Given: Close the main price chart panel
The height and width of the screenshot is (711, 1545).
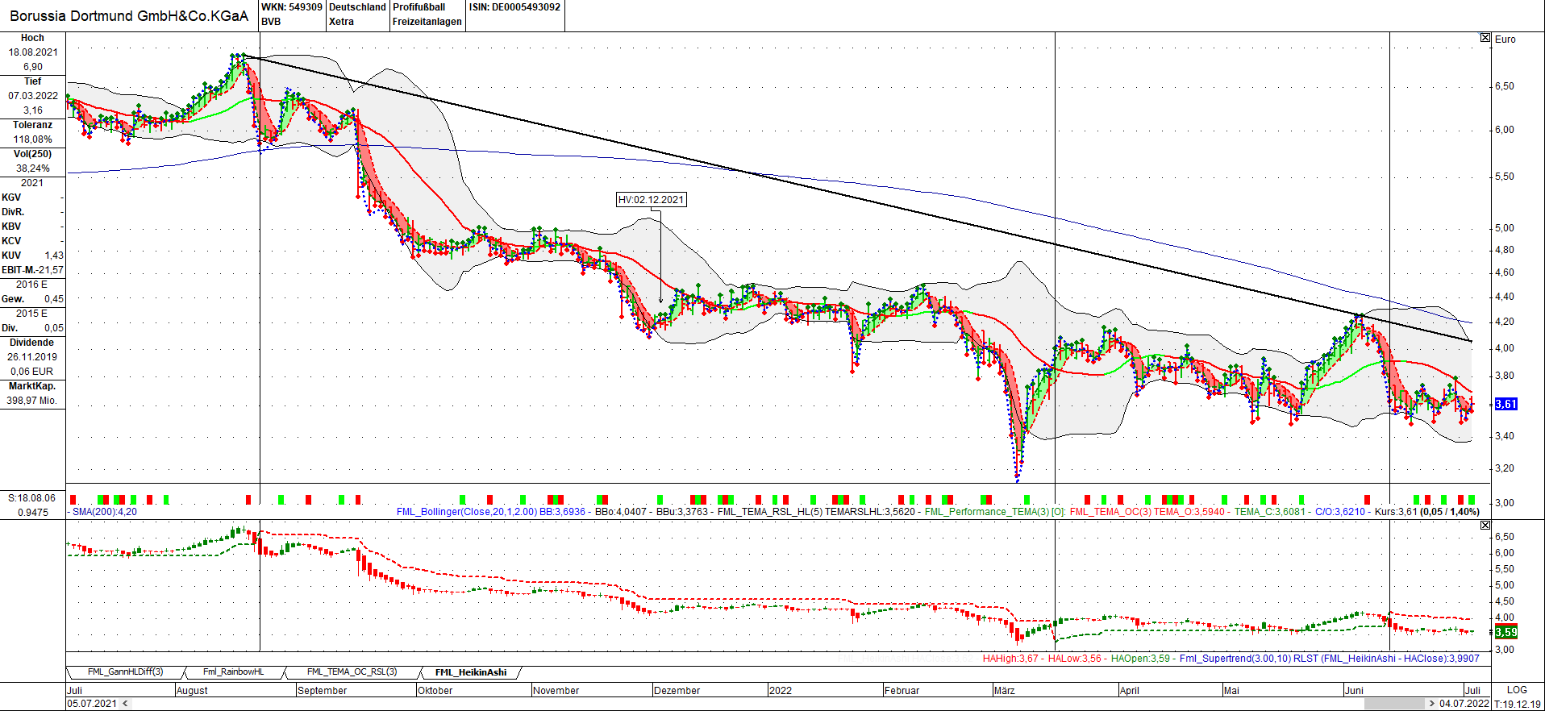Looking at the screenshot, I should (1485, 38).
